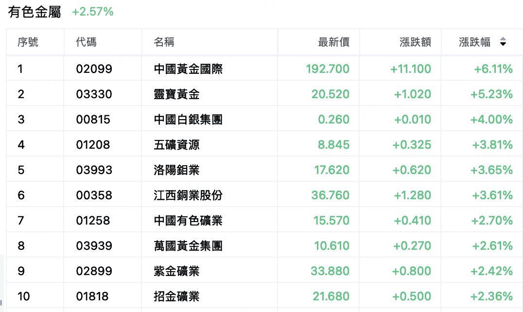This screenshot has height=312, width=523.
Task: Open stock 中國黃金國際
Action: (x=188, y=69)
